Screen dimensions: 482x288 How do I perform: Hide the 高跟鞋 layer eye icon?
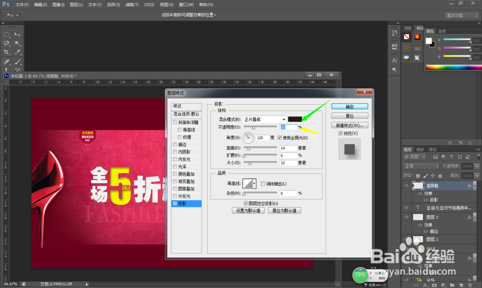click(406, 186)
